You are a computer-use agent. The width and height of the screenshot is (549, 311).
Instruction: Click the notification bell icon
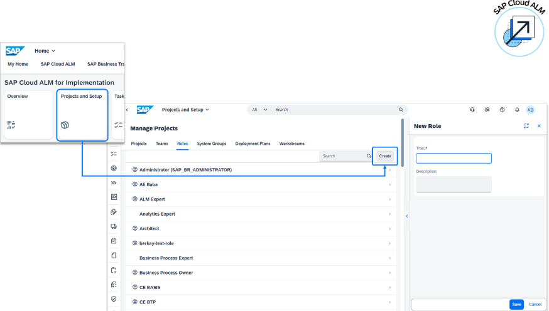pyautogui.click(x=517, y=110)
